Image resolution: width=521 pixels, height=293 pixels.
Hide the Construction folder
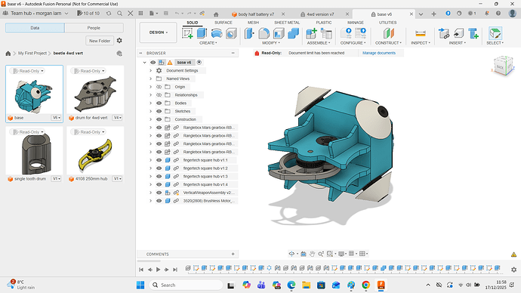(x=159, y=119)
